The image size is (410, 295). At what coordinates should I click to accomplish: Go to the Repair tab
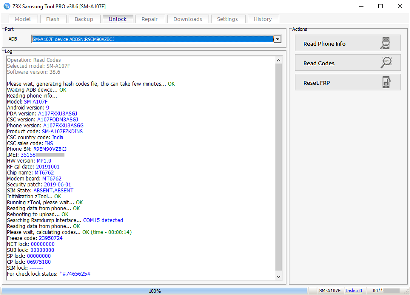pos(150,19)
